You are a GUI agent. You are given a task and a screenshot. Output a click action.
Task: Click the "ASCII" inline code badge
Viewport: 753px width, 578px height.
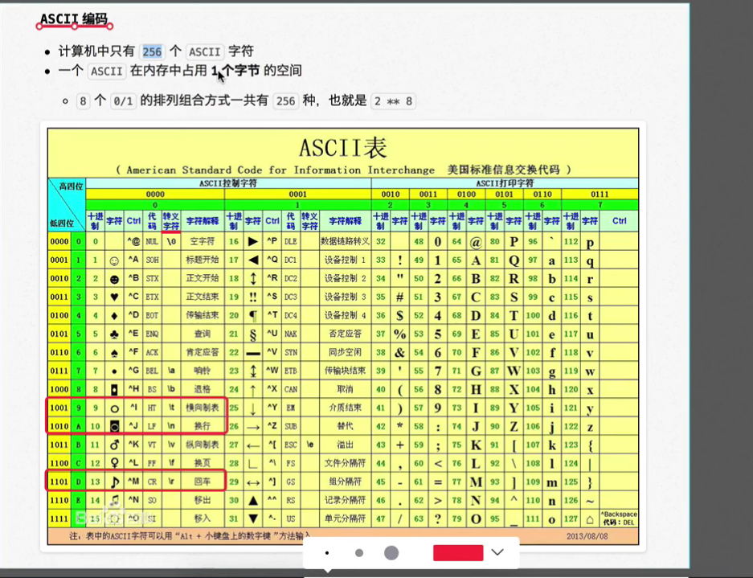point(204,51)
